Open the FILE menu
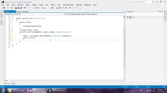 point(3,5)
